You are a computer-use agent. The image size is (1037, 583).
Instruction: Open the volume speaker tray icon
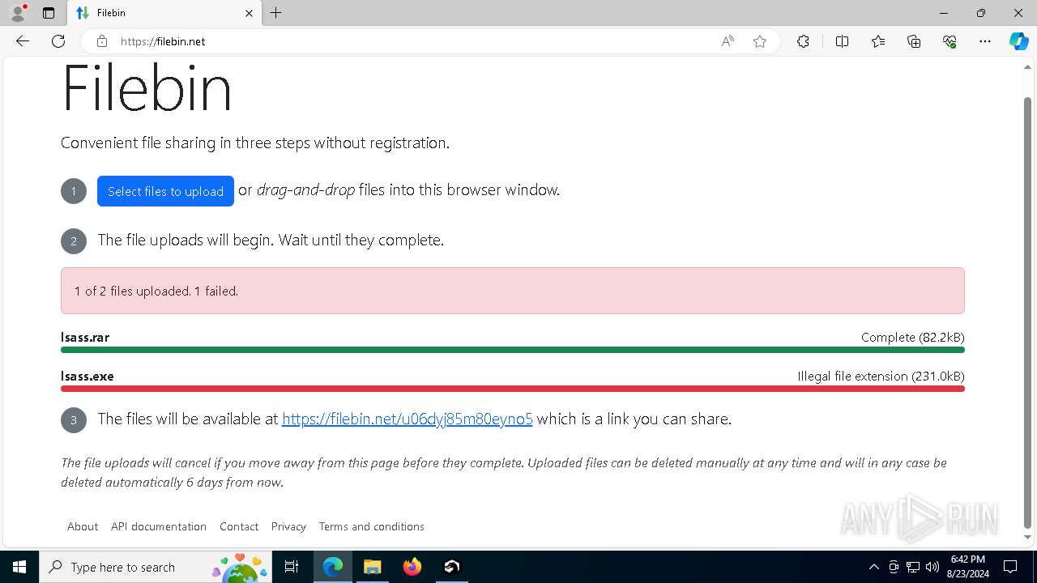(x=932, y=567)
